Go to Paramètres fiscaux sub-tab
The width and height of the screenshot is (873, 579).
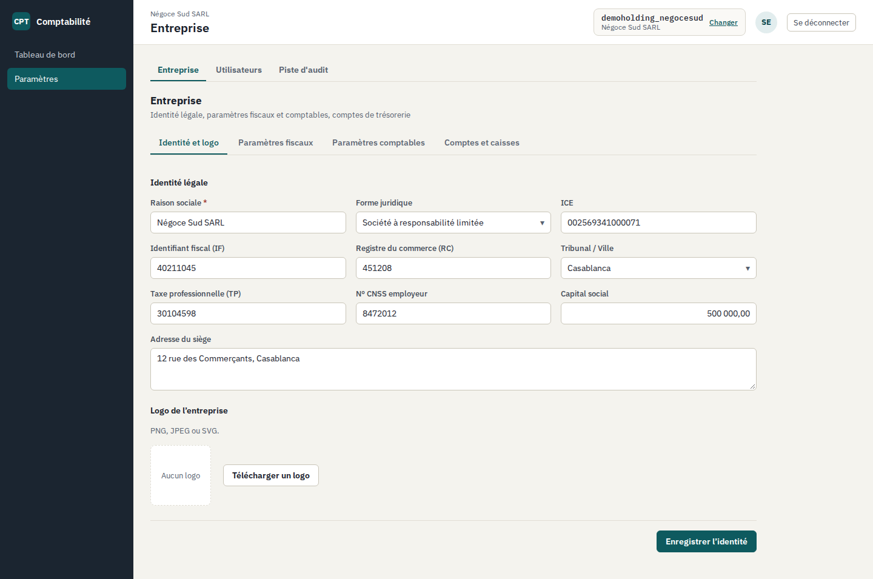(276, 142)
